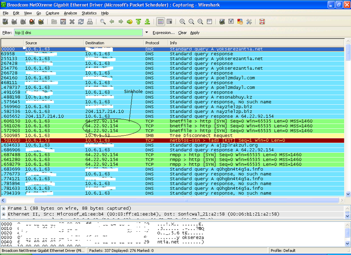
Task: Select first query A poelzmdayl.com row
Action: pyautogui.click(x=172, y=78)
